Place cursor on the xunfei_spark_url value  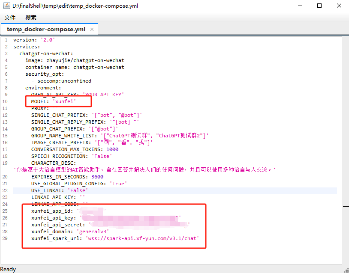tap(142, 238)
